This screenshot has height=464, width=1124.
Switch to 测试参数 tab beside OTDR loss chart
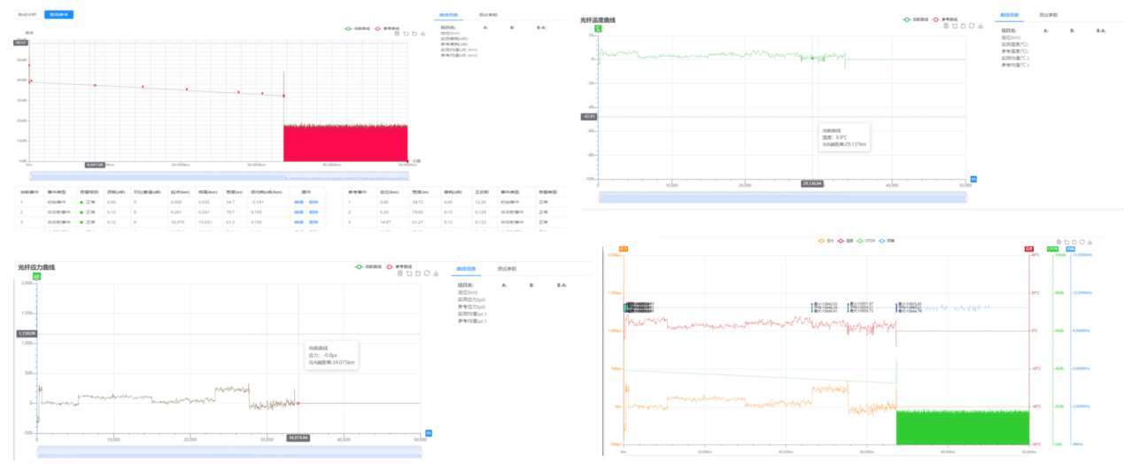(487, 15)
